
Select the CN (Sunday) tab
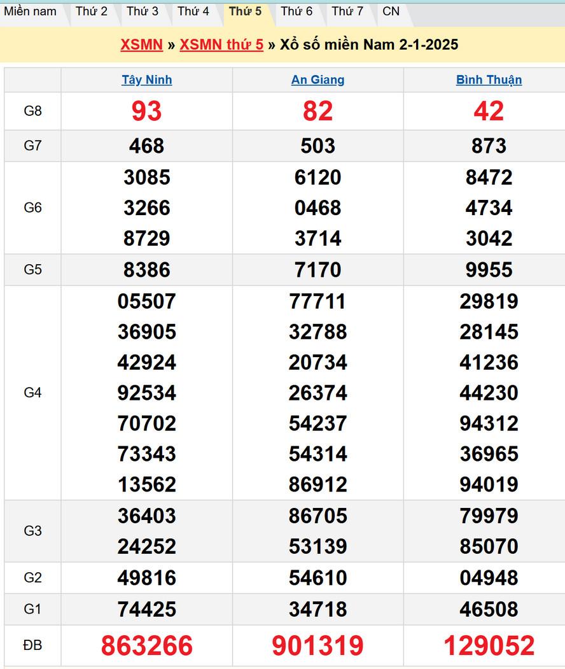[x=391, y=11]
